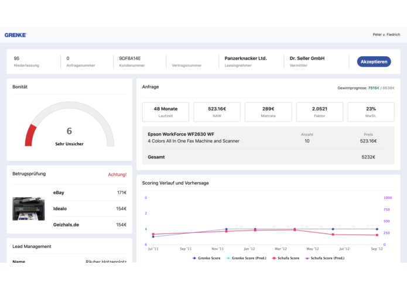
Task: Click the Anzahl value 10
Action: pyautogui.click(x=307, y=141)
